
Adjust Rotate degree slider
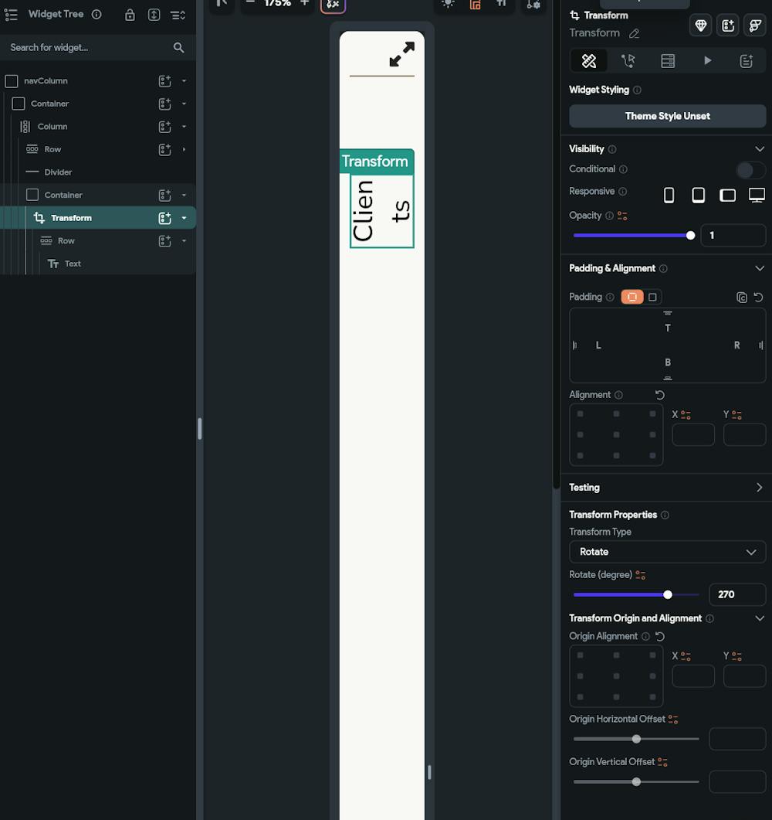[635, 595]
